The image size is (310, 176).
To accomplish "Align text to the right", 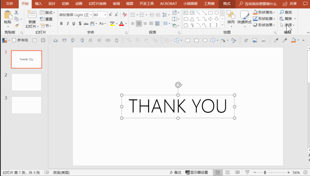I will click(x=145, y=24).
